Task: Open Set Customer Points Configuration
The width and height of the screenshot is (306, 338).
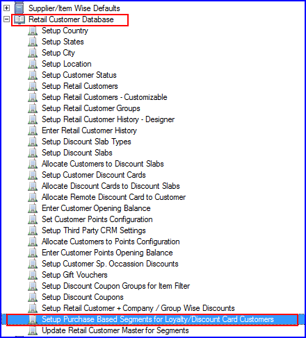Action: [x=97, y=219]
